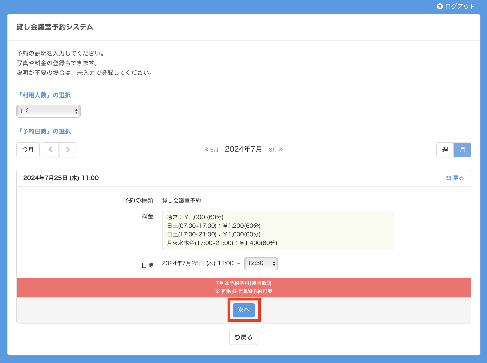Click the 貸し会議室予約 reservation type value

(x=181, y=200)
